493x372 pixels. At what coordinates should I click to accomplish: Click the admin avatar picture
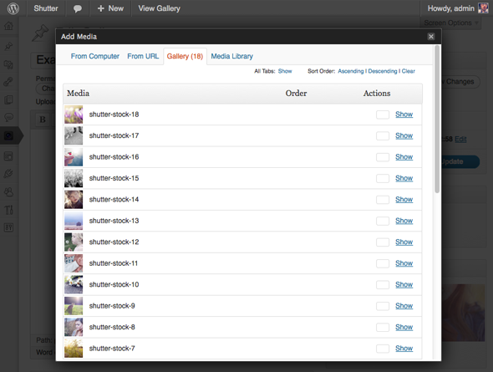coord(483,8)
